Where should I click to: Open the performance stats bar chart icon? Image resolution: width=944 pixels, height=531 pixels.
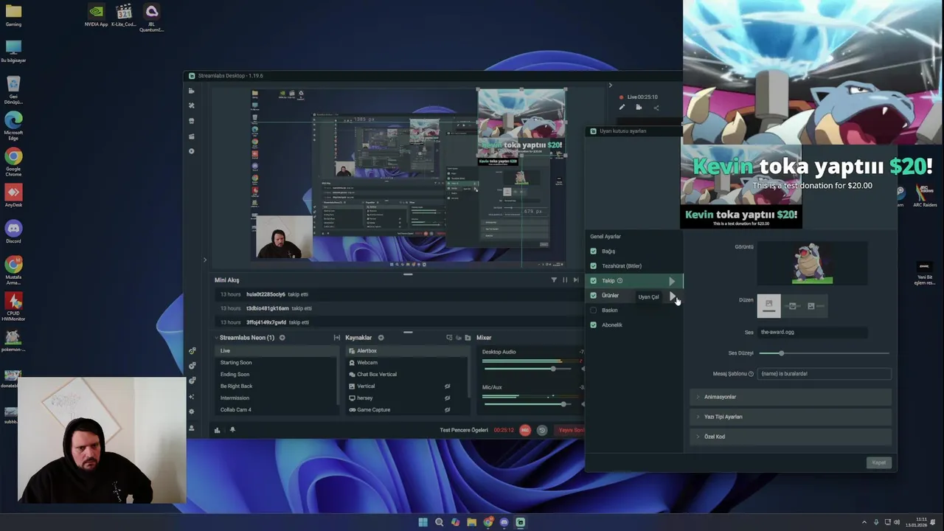point(217,430)
